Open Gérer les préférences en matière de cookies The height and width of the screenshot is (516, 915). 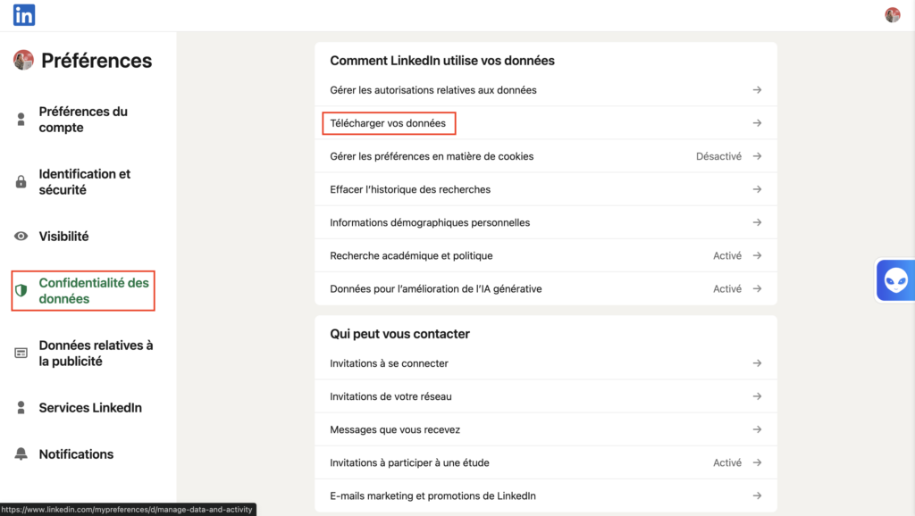pos(546,156)
